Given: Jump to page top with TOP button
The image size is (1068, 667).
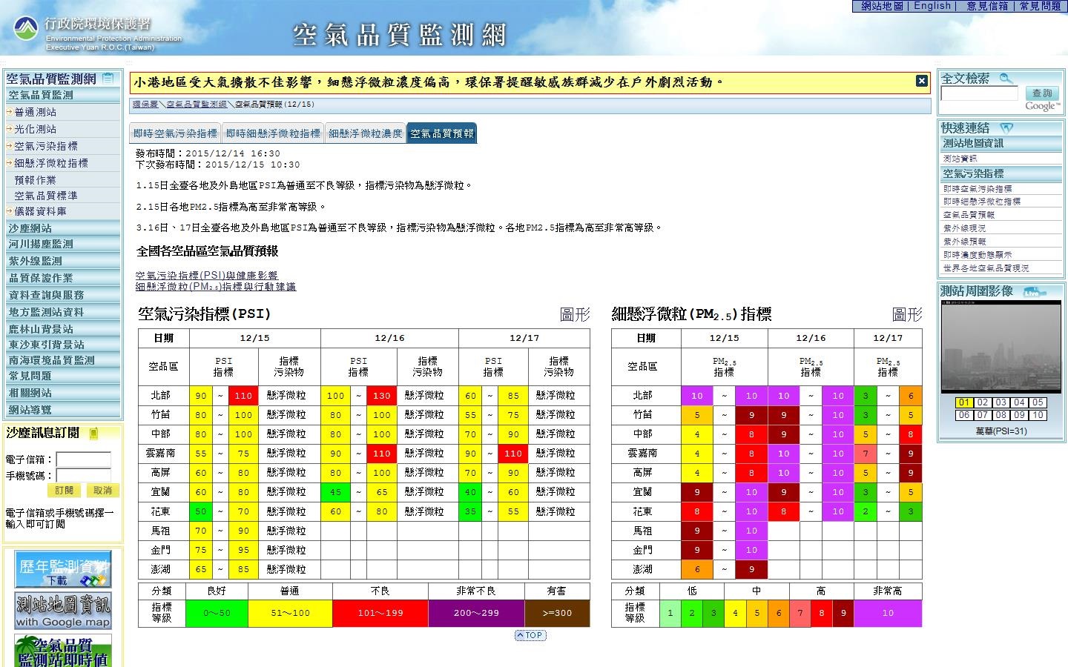Looking at the screenshot, I should point(530,635).
